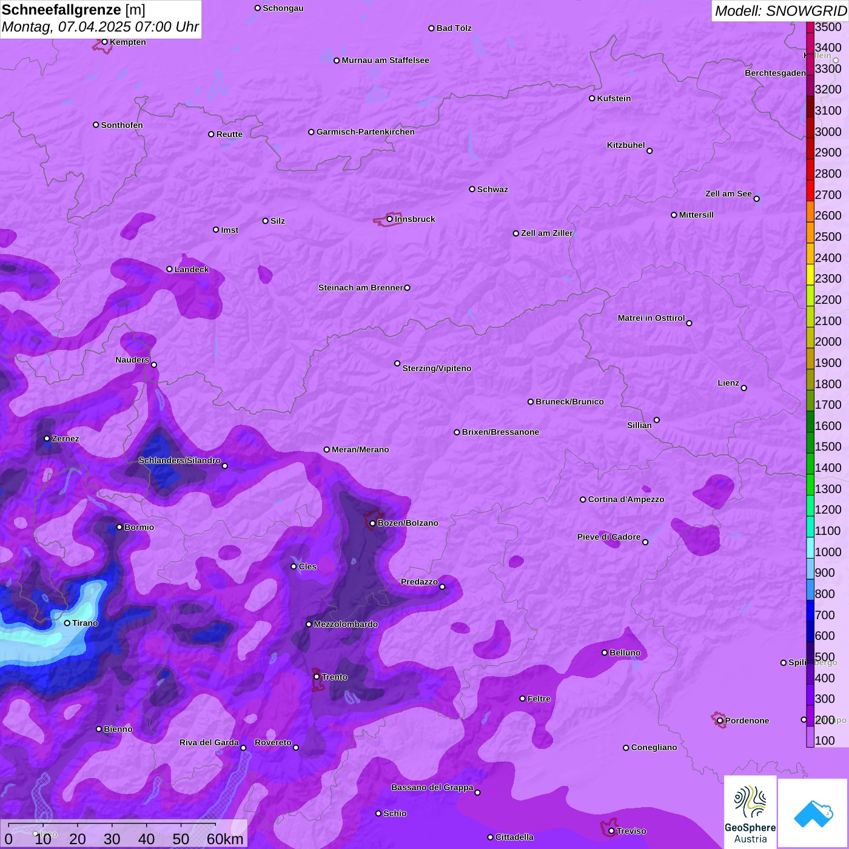Viewport: 849px width, 849px height.
Task: Select the "Rovereto" label
Action: [273, 742]
